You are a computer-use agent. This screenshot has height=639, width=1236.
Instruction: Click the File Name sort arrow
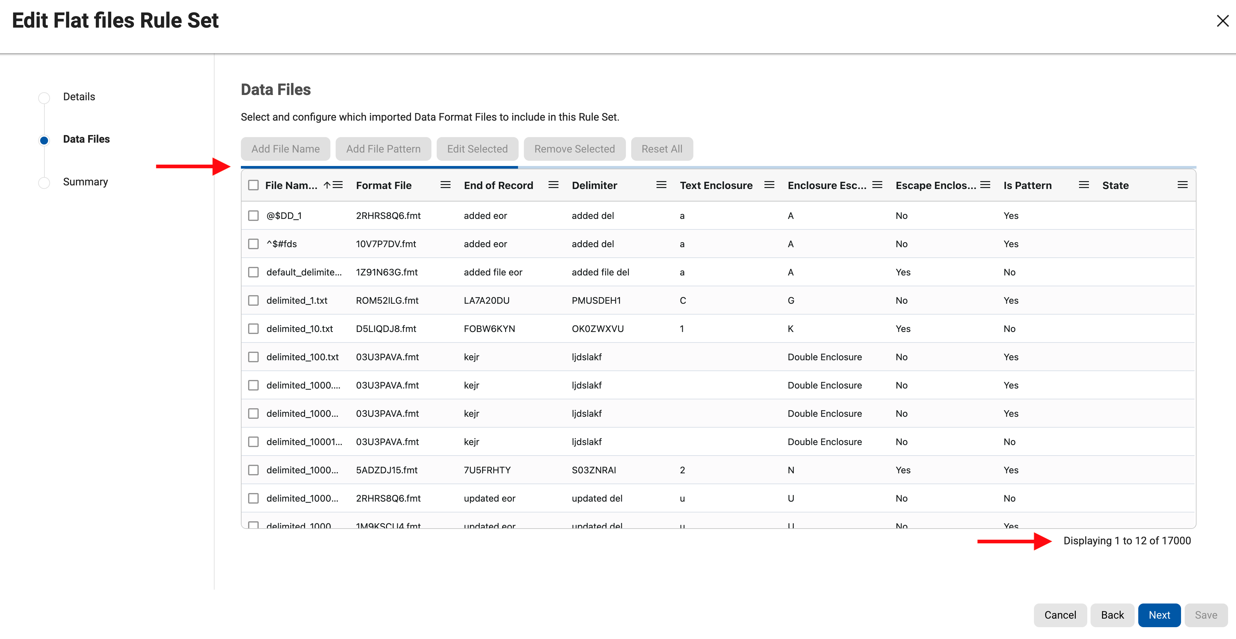pyautogui.click(x=327, y=184)
